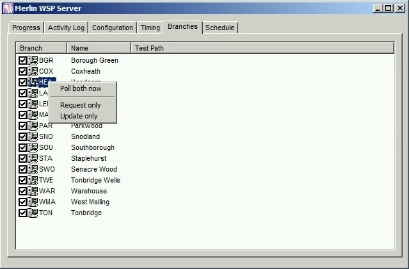
Task: Open the Schedule tab
Action: coord(220,28)
